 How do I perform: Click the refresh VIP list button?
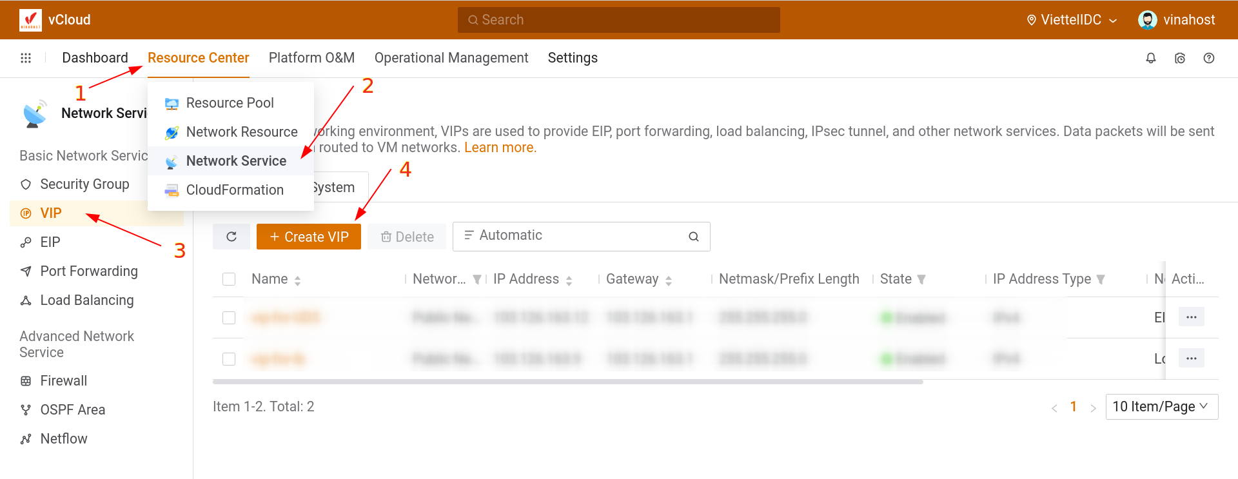point(231,237)
